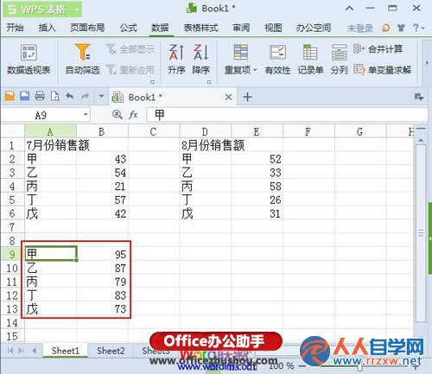Click the 重新应用 reapply filter button
Image resolution: width=432 pixels, height=374 pixels.
click(x=130, y=70)
